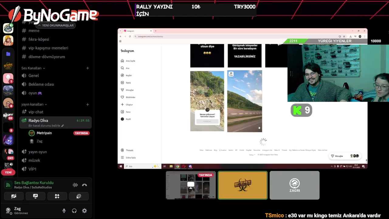389x219 pixels.
Task: Click the Chrome icon in the shared taskbar
Action: tap(177, 166)
